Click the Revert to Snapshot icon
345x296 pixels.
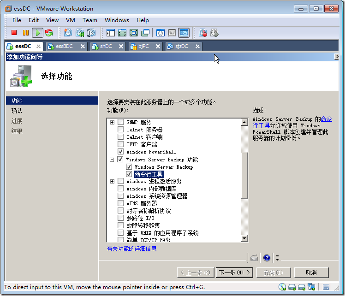(x=80, y=33)
